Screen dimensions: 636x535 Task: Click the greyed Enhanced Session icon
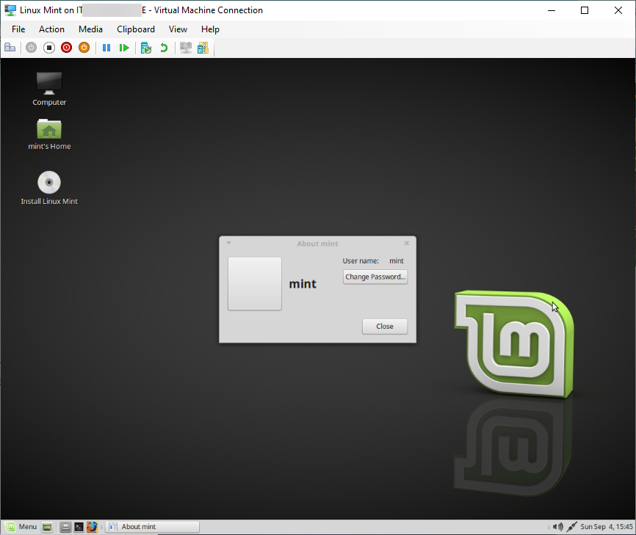pos(186,48)
